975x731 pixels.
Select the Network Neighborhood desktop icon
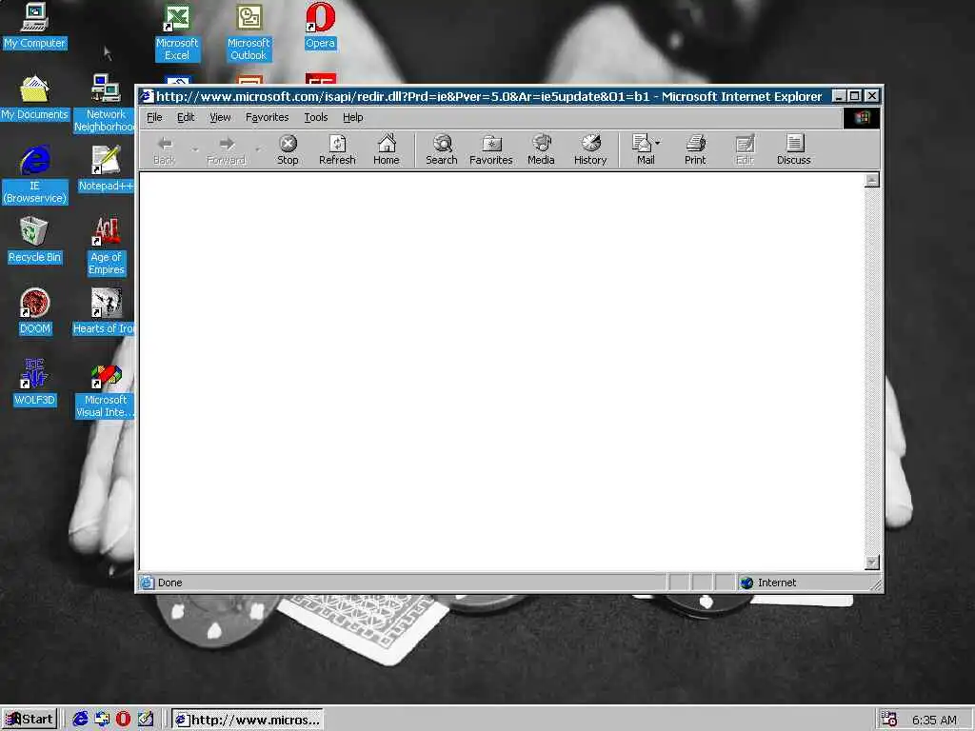(106, 104)
